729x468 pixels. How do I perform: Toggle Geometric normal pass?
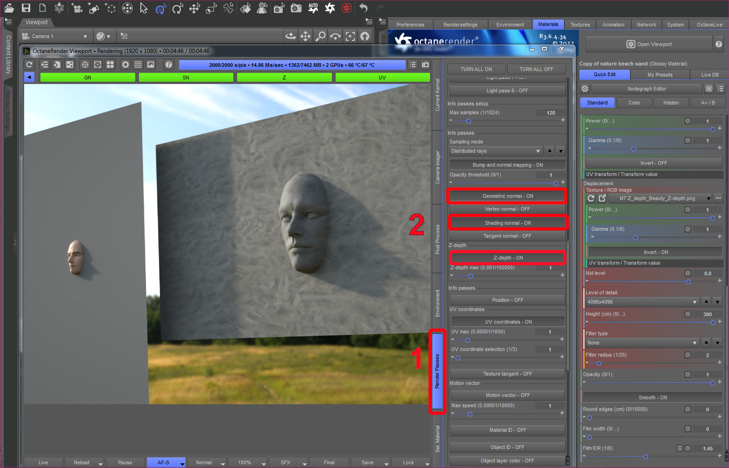(x=507, y=196)
